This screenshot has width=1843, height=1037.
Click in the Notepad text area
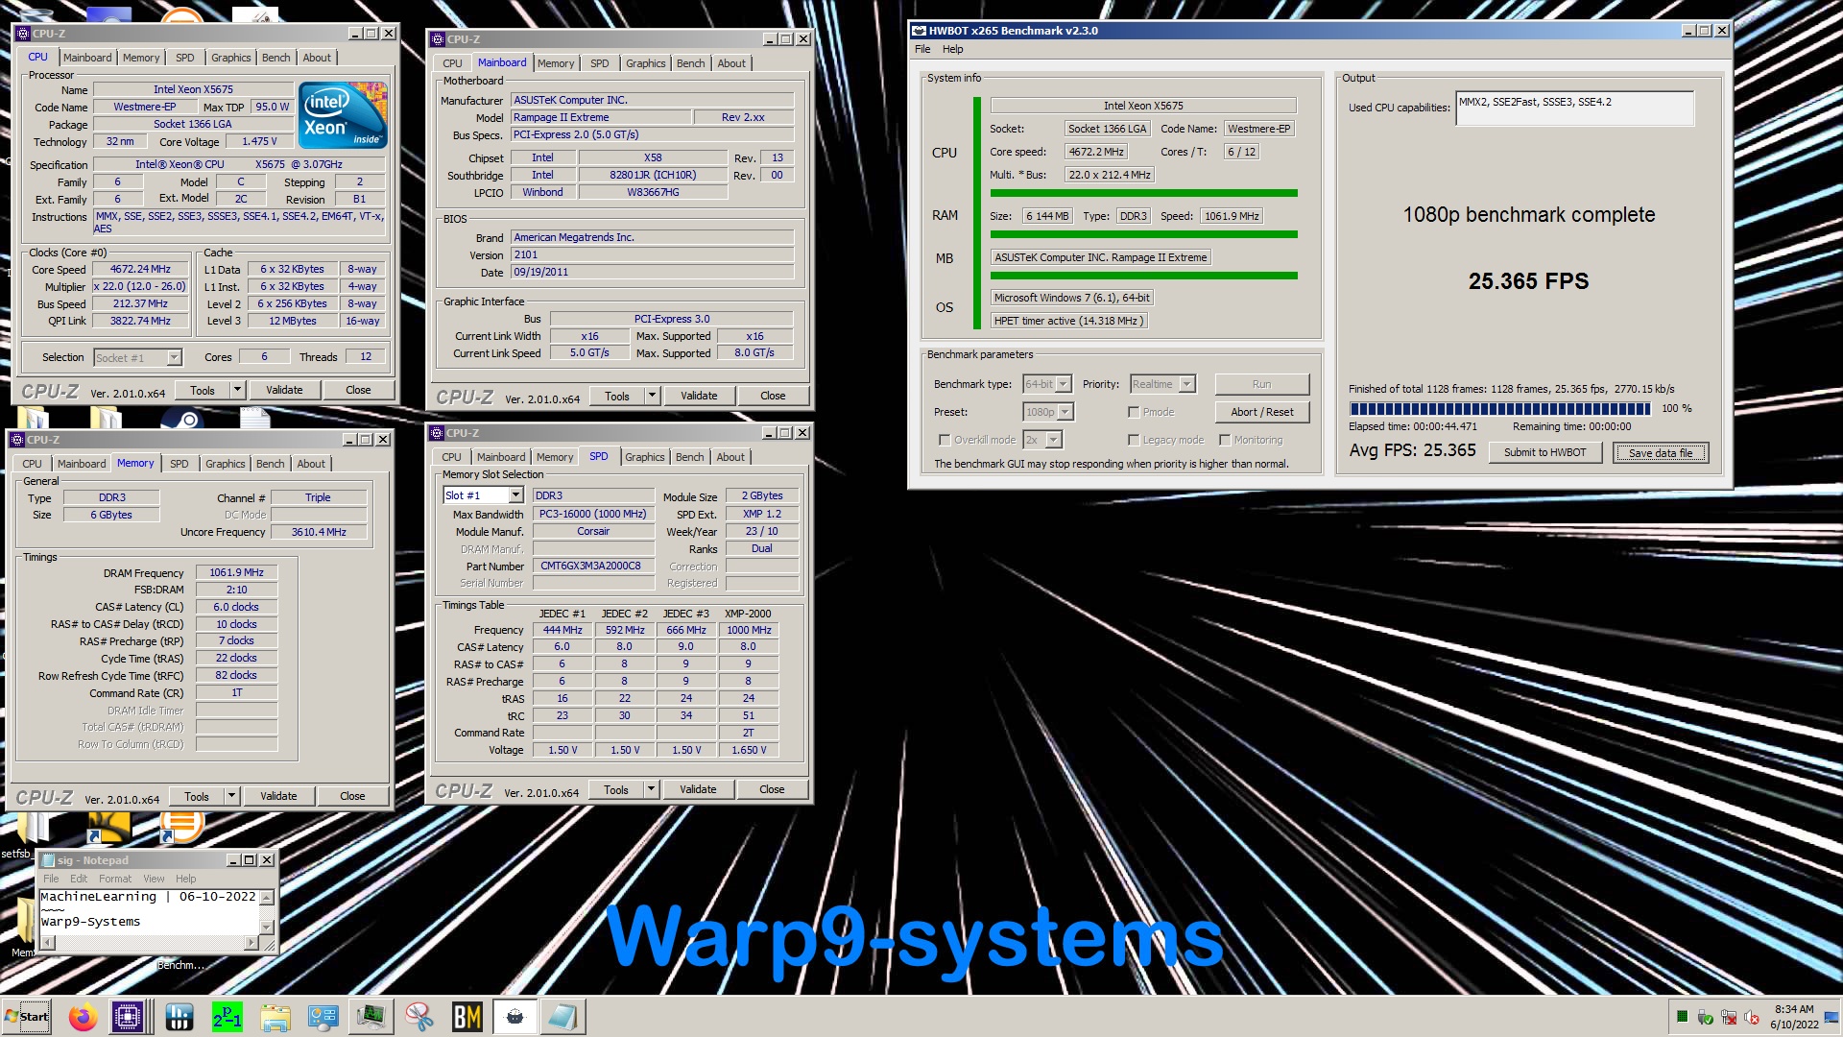tap(149, 910)
